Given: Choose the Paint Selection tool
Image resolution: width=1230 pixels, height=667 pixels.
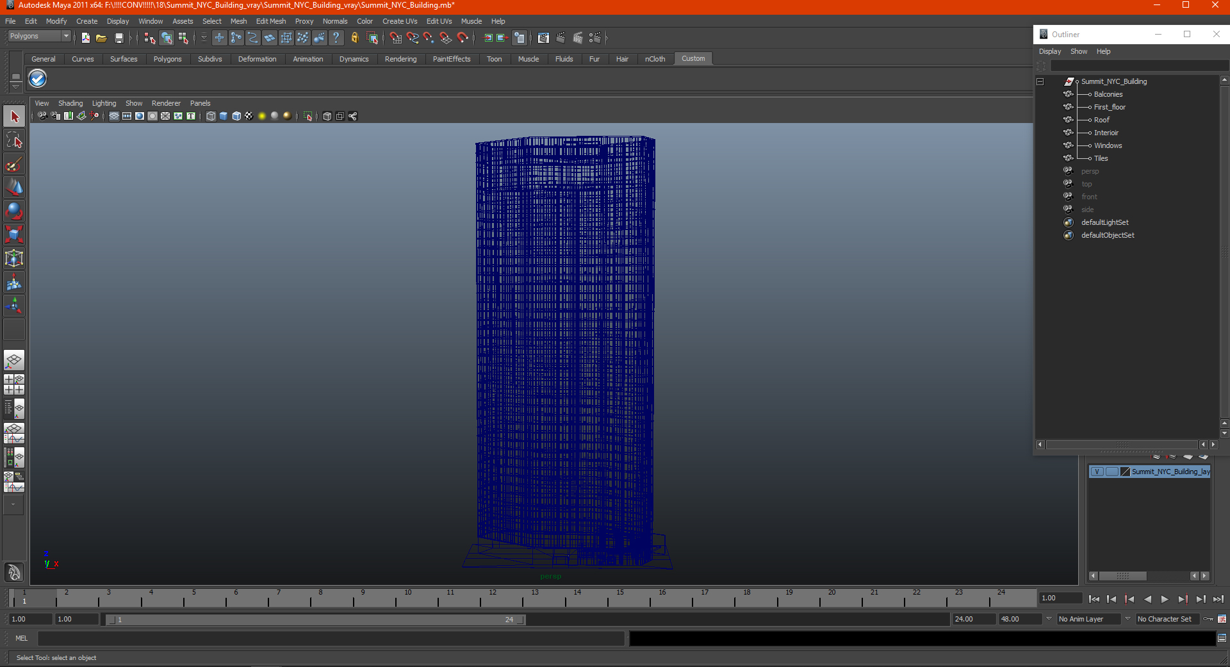Looking at the screenshot, I should click(14, 164).
